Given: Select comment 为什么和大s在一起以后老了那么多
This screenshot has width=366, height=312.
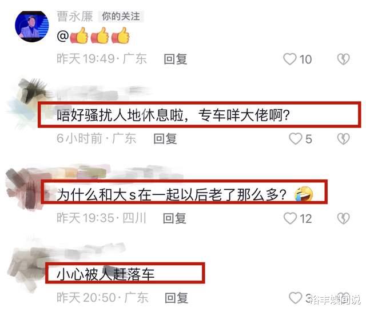Looking at the screenshot, I should [172, 195].
